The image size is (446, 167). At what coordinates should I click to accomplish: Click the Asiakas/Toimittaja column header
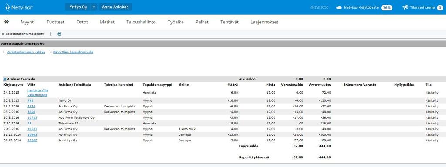pos(74,85)
